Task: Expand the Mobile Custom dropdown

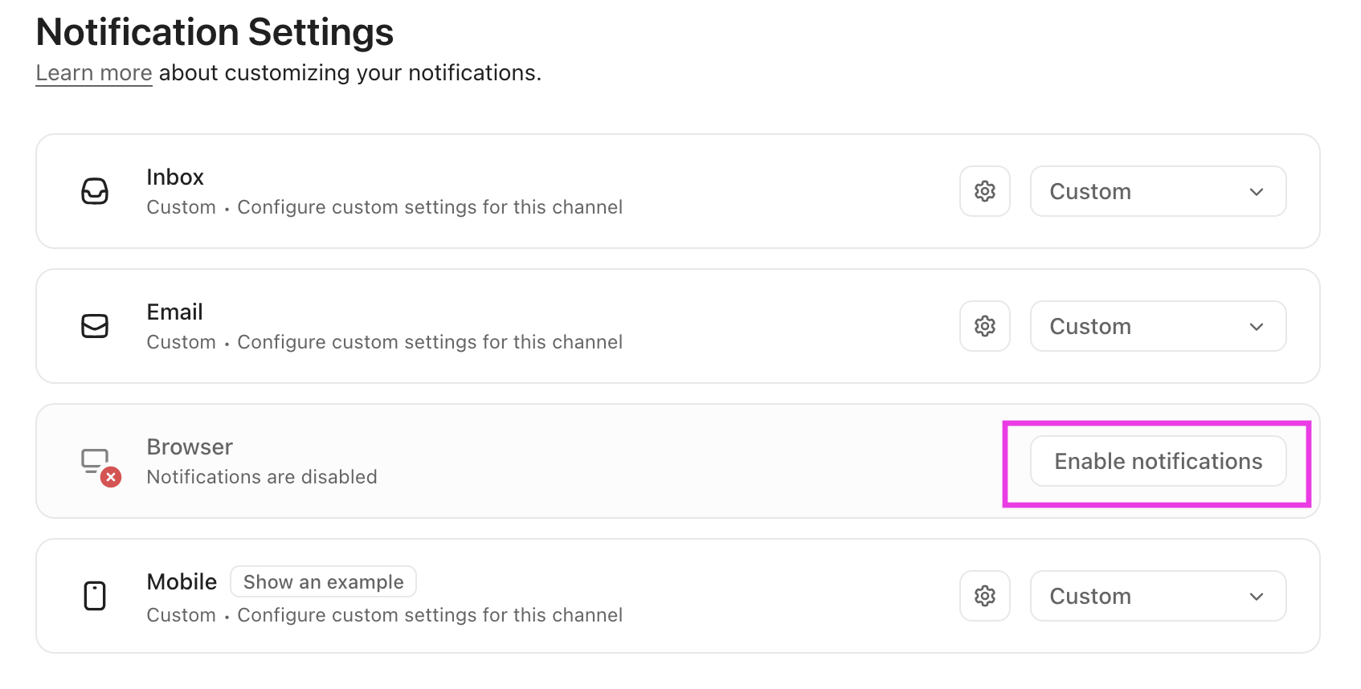Action: (x=1158, y=596)
